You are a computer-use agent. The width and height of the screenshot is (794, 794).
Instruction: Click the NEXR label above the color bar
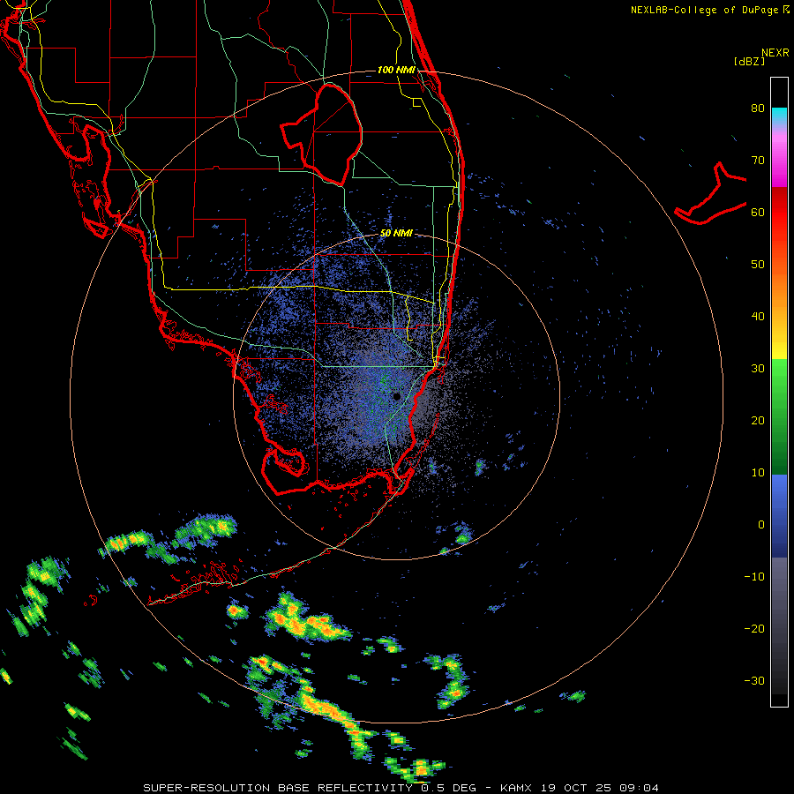(775, 53)
